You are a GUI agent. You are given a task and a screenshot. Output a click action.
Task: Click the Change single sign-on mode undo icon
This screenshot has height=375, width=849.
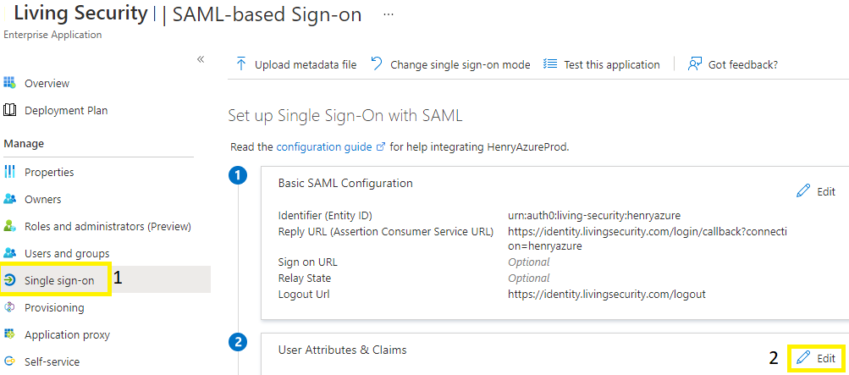[x=377, y=63]
